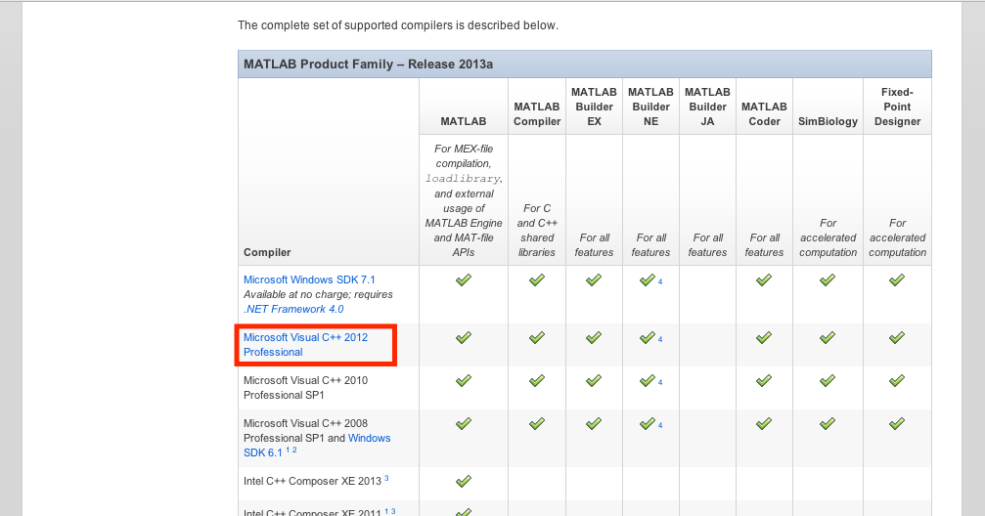Click the 'MATLAB Coder' column header
The width and height of the screenshot is (985, 516).
click(764, 114)
